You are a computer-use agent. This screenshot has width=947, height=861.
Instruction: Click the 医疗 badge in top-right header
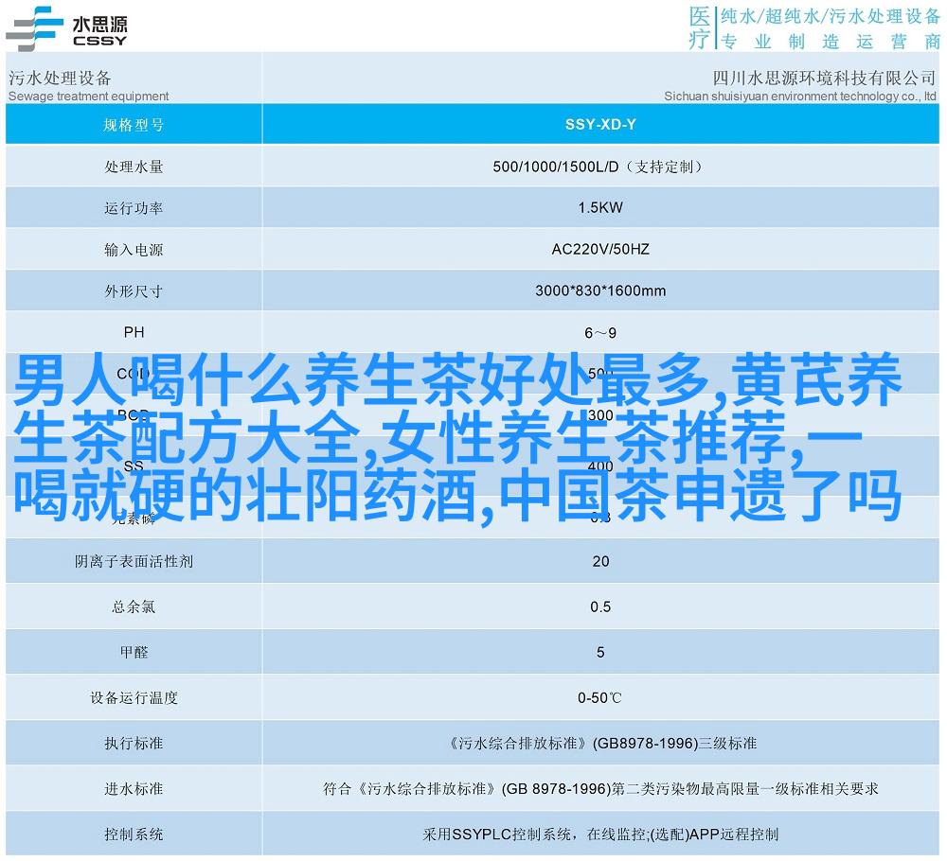coord(699,27)
